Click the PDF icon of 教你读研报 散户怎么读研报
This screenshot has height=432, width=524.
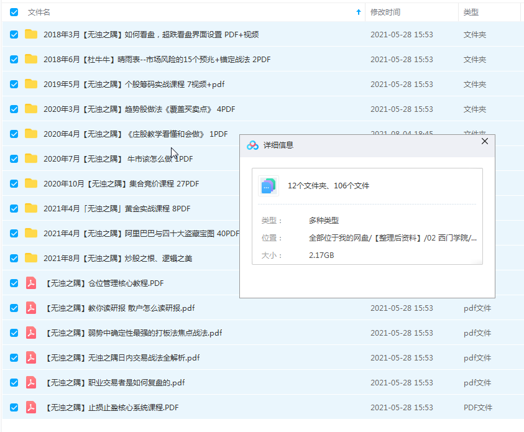tap(30, 308)
